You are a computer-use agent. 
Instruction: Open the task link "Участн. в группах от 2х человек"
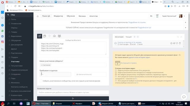129,42
